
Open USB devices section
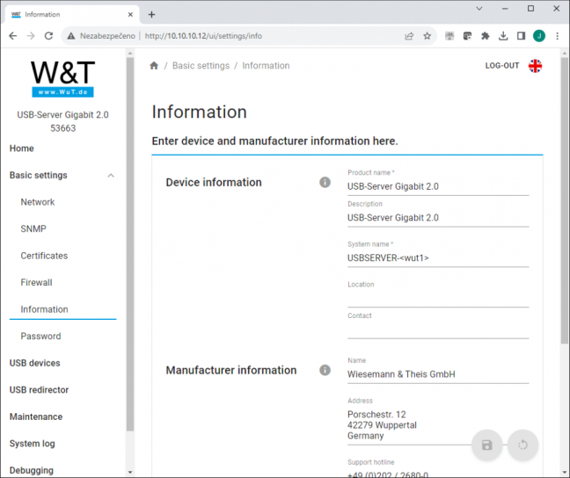click(x=35, y=363)
